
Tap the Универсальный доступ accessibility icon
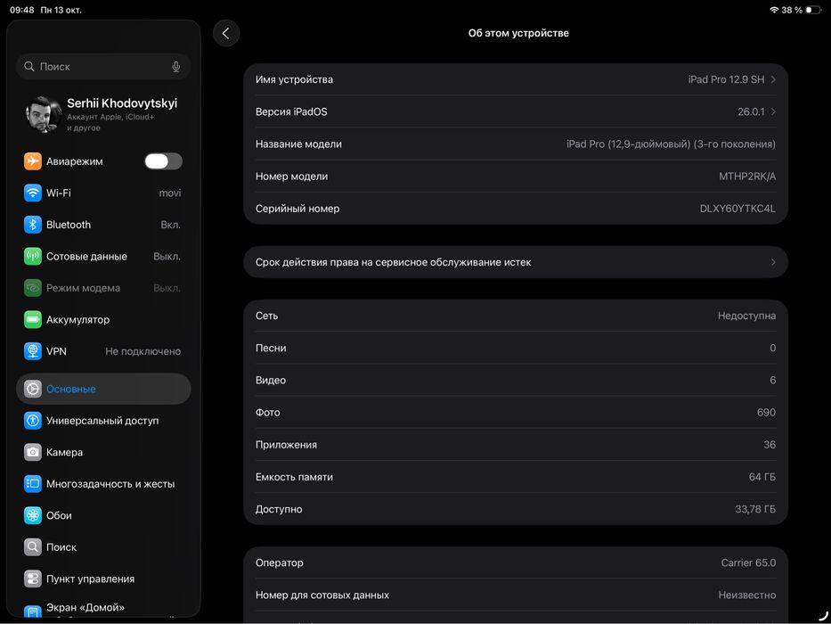click(x=33, y=421)
